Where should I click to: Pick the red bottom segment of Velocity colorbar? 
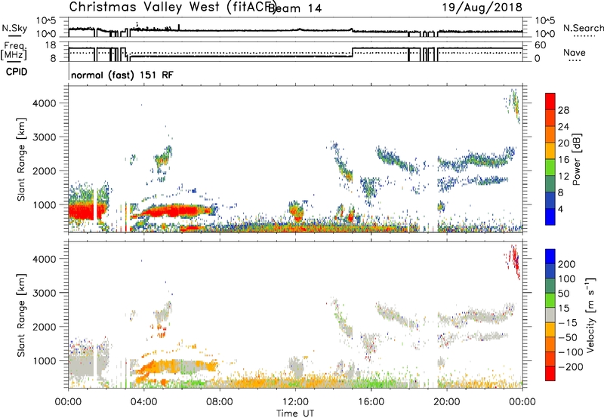[x=550, y=373]
